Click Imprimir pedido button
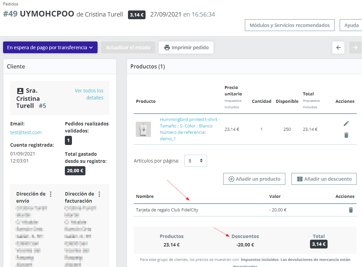362x267 pixels. (186, 48)
